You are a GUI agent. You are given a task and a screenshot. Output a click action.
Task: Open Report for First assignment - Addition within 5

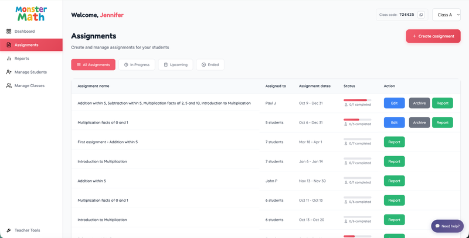point(394,142)
